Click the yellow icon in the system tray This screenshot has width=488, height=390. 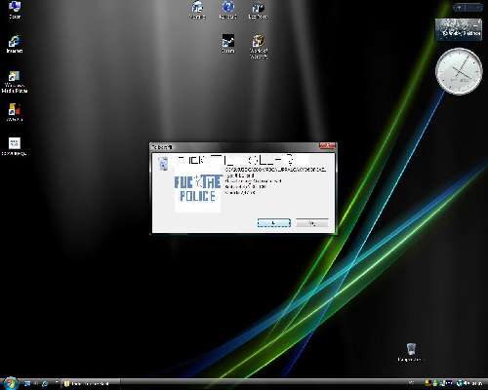428,384
